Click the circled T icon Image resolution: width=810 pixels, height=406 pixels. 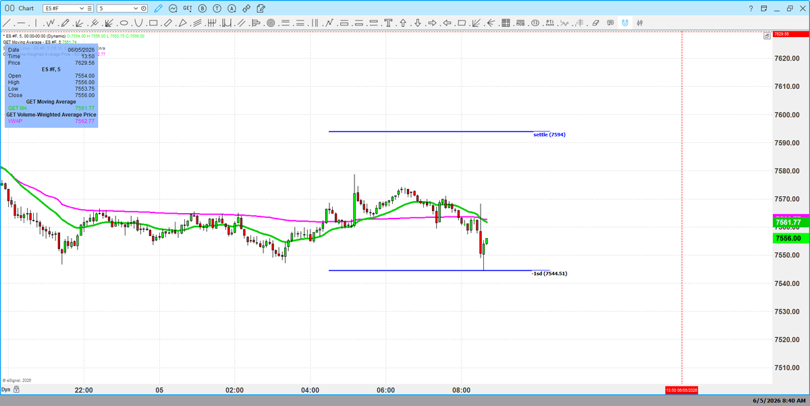click(x=217, y=8)
